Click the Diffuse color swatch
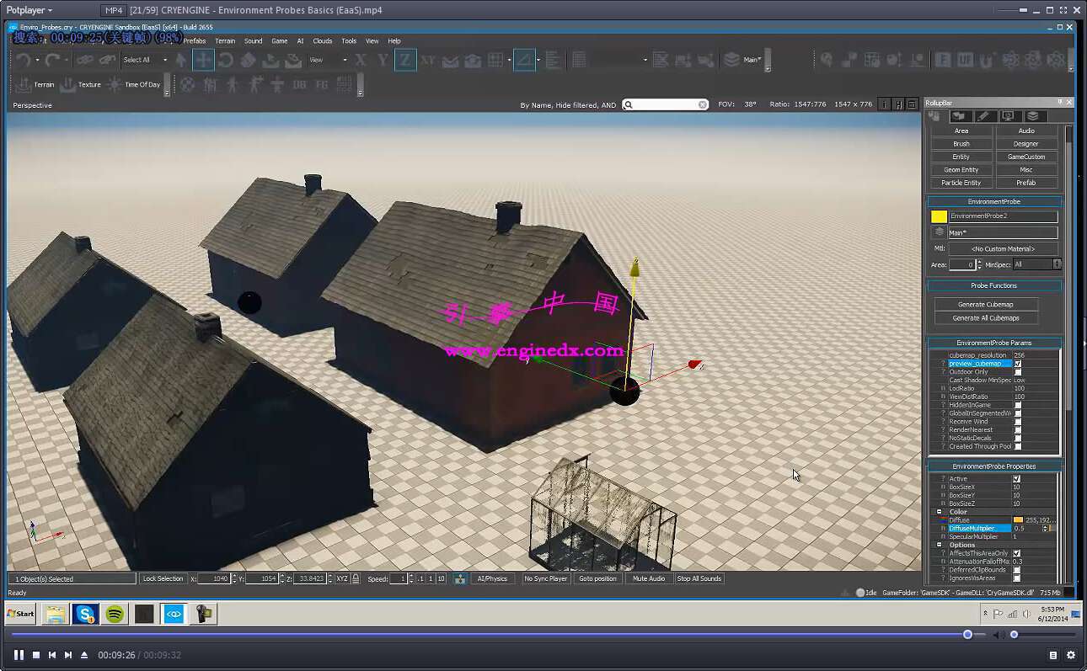The height and width of the screenshot is (671, 1087). pos(1018,520)
